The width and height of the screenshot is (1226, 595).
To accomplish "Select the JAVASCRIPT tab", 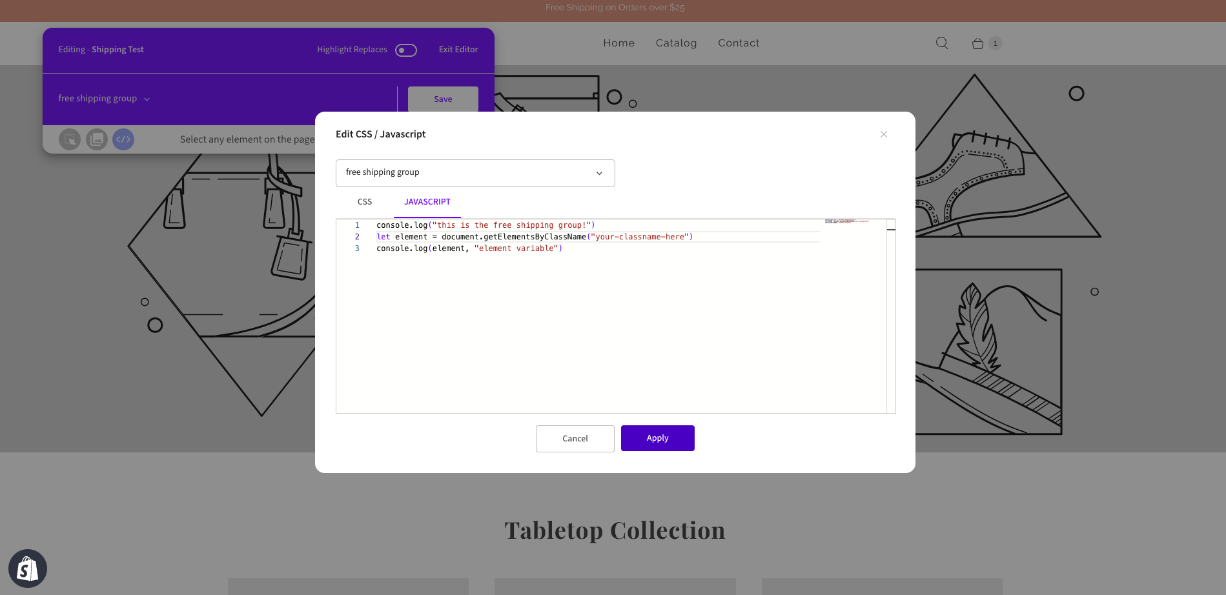I will pyautogui.click(x=427, y=202).
